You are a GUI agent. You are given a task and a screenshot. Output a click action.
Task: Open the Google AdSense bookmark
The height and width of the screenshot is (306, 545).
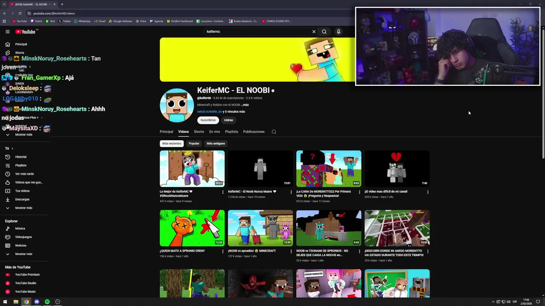point(120,21)
